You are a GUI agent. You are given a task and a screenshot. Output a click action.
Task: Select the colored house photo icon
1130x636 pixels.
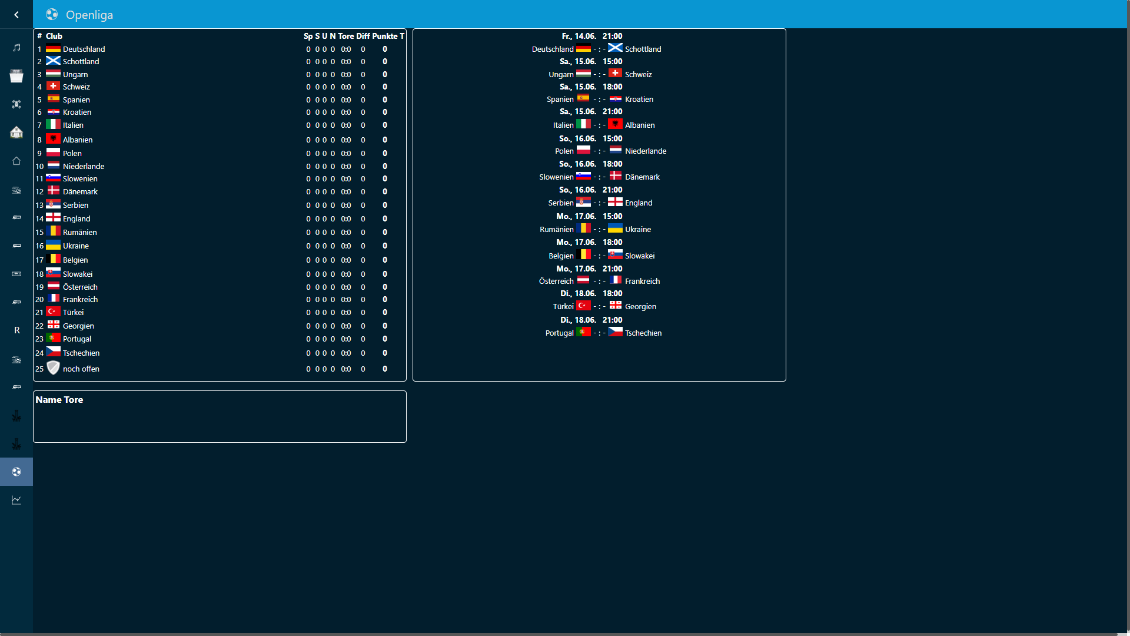(x=16, y=132)
